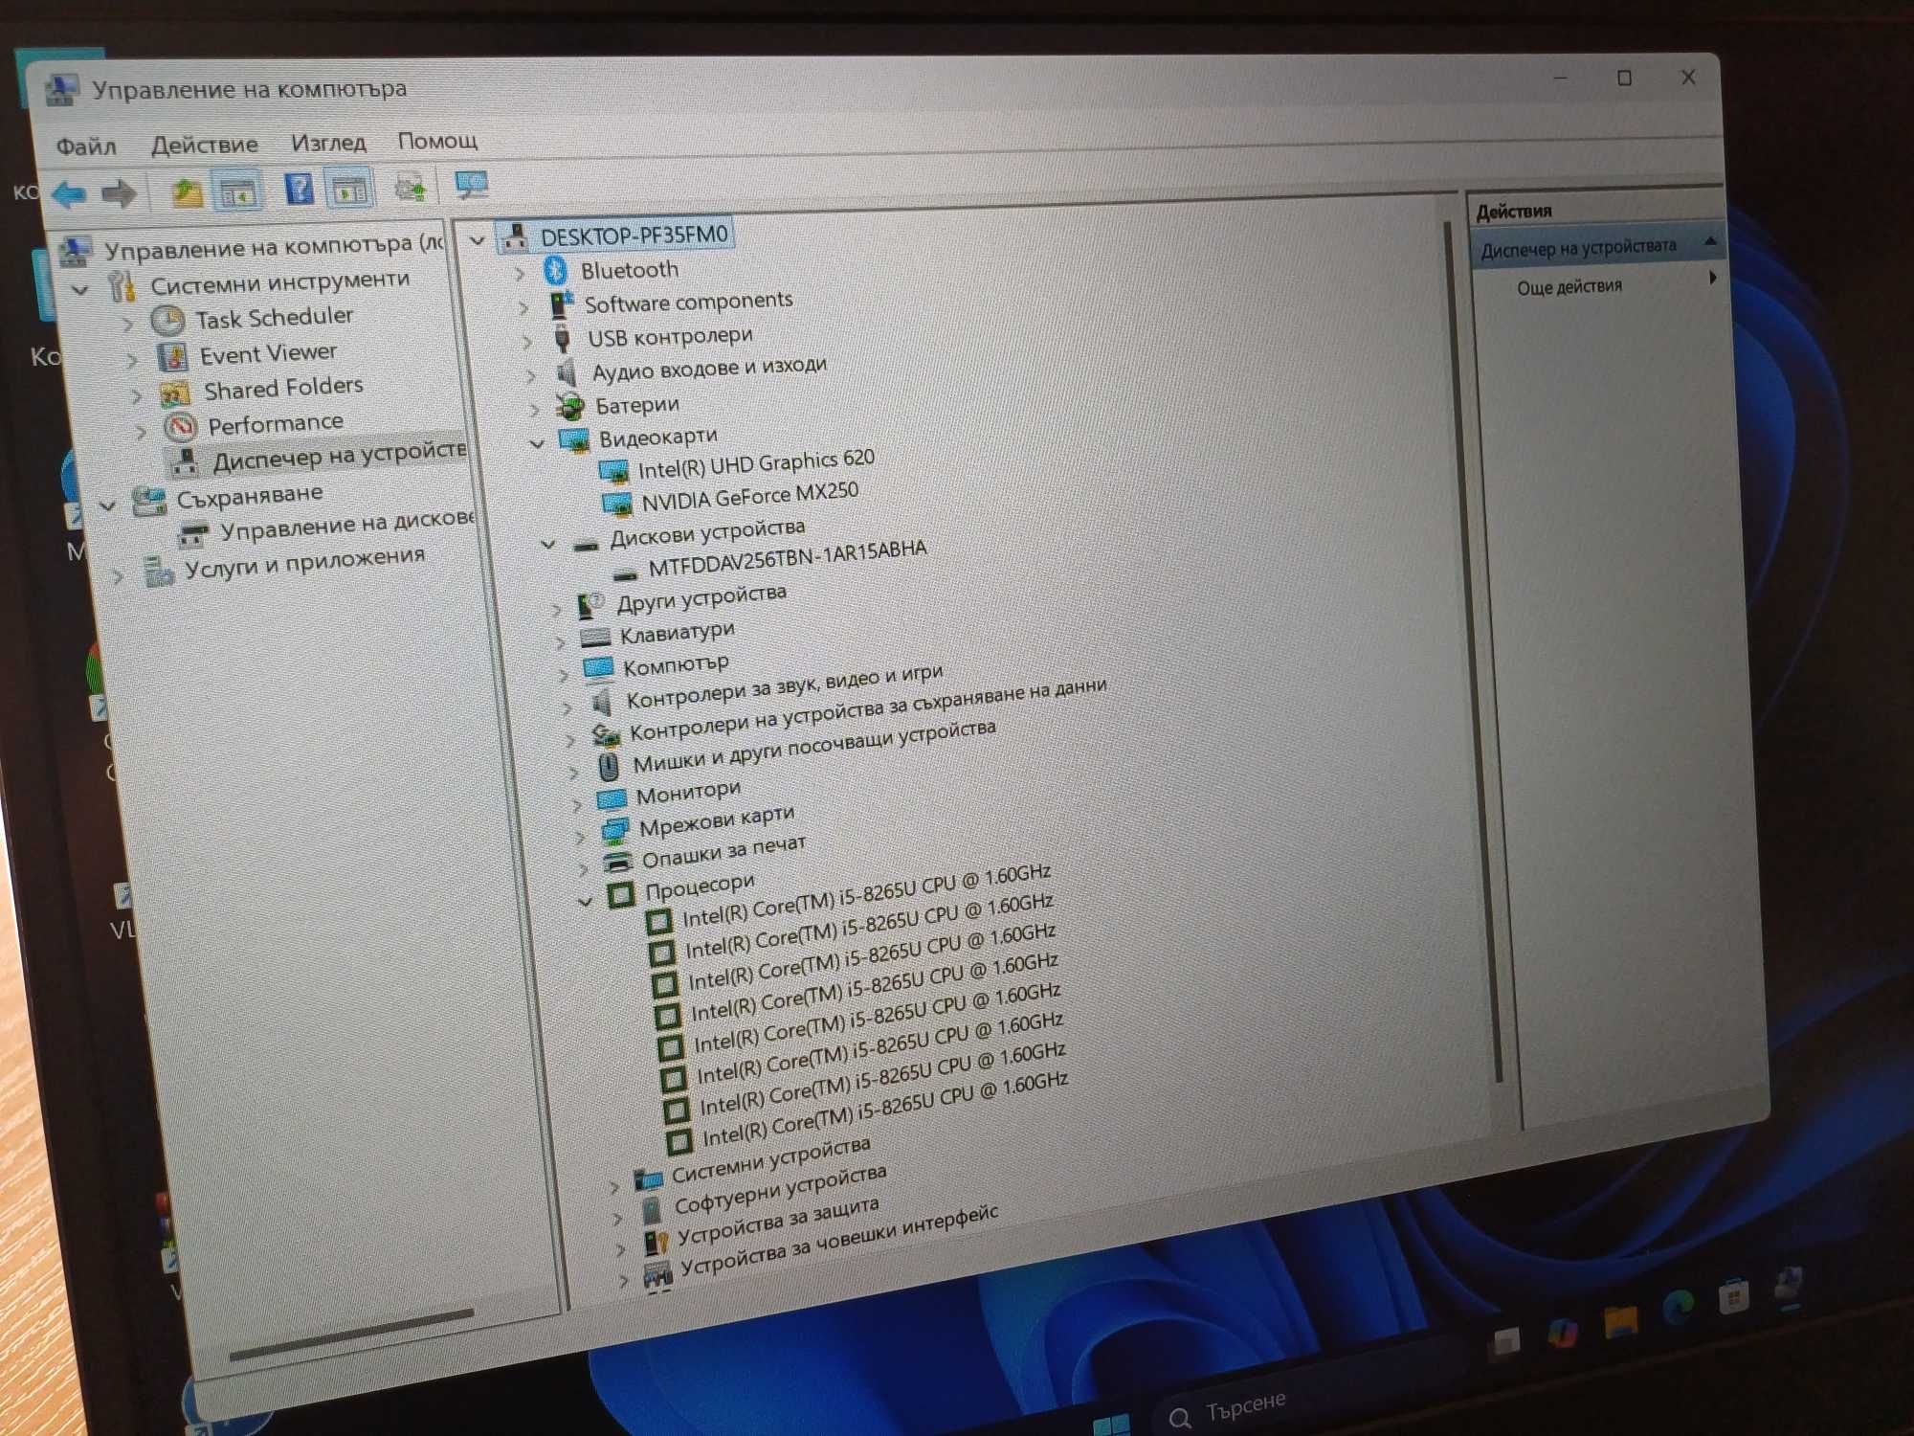
Task: Open the Действие menu
Action: click(205, 145)
